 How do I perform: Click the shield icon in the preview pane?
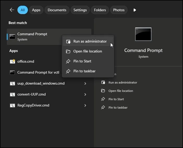click(x=103, y=82)
